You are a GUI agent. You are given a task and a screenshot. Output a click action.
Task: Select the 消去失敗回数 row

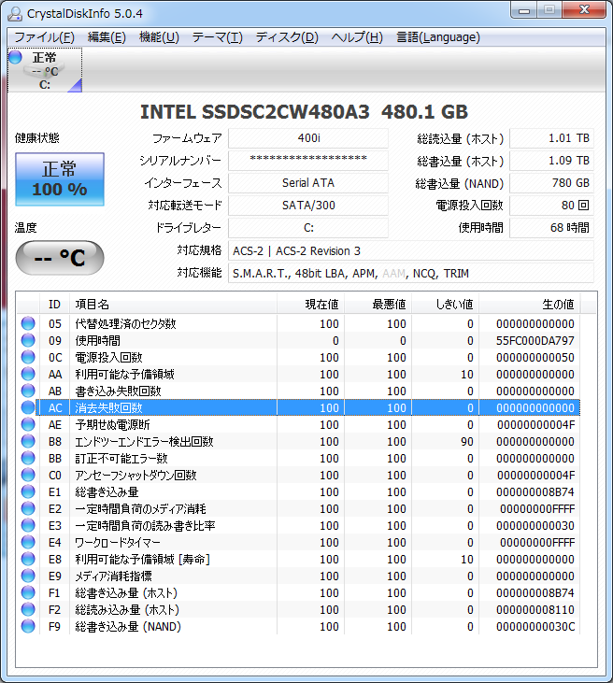point(298,407)
